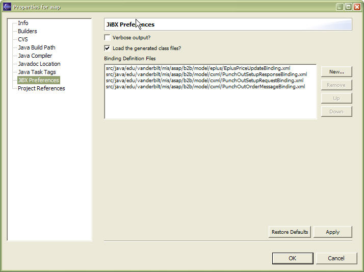Go to Java Compiler page
The width and height of the screenshot is (364, 272).
tap(35, 56)
